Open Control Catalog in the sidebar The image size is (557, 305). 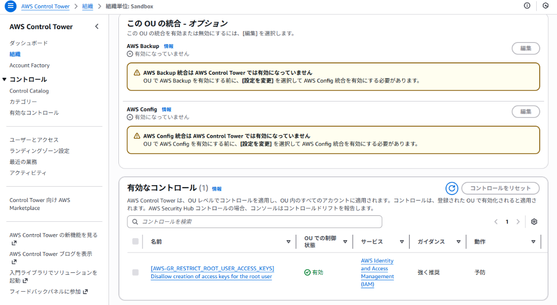coord(29,91)
